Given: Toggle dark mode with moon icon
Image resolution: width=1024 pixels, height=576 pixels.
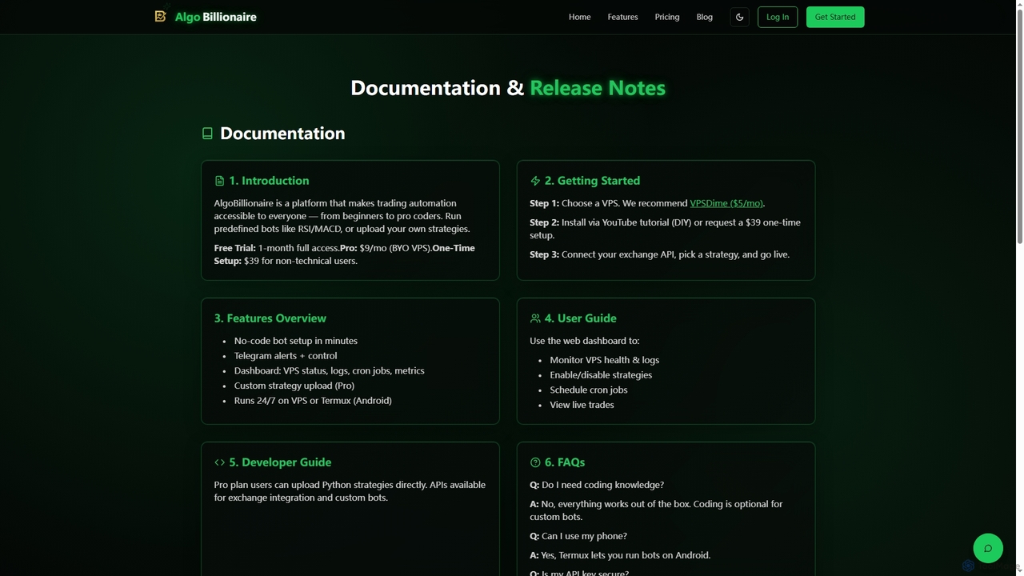Looking at the screenshot, I should [x=740, y=17].
